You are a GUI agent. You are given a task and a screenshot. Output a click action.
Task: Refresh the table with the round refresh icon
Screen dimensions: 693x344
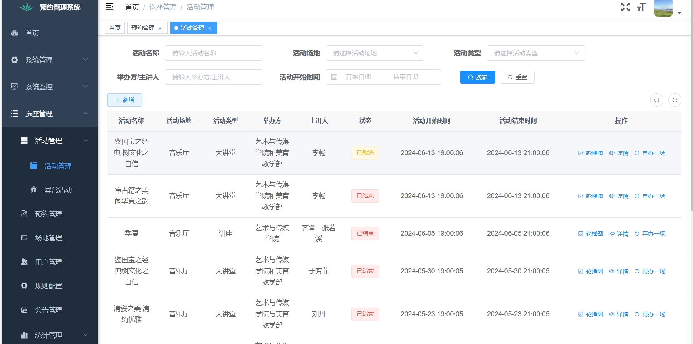(x=675, y=100)
